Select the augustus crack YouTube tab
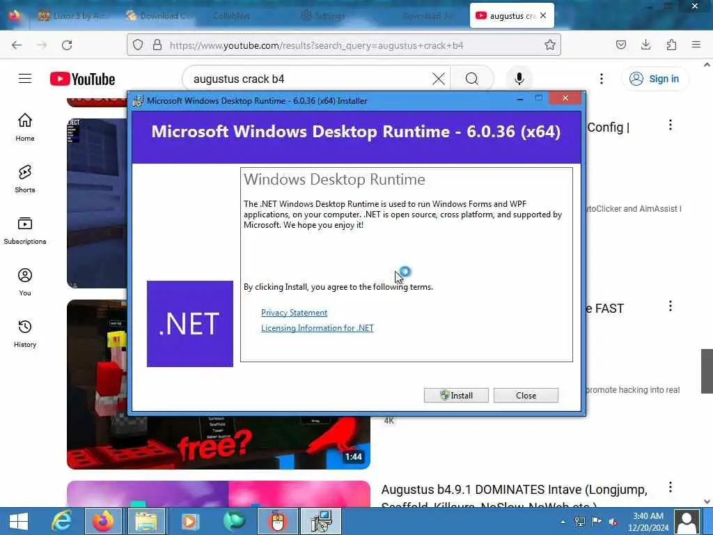 [506, 15]
